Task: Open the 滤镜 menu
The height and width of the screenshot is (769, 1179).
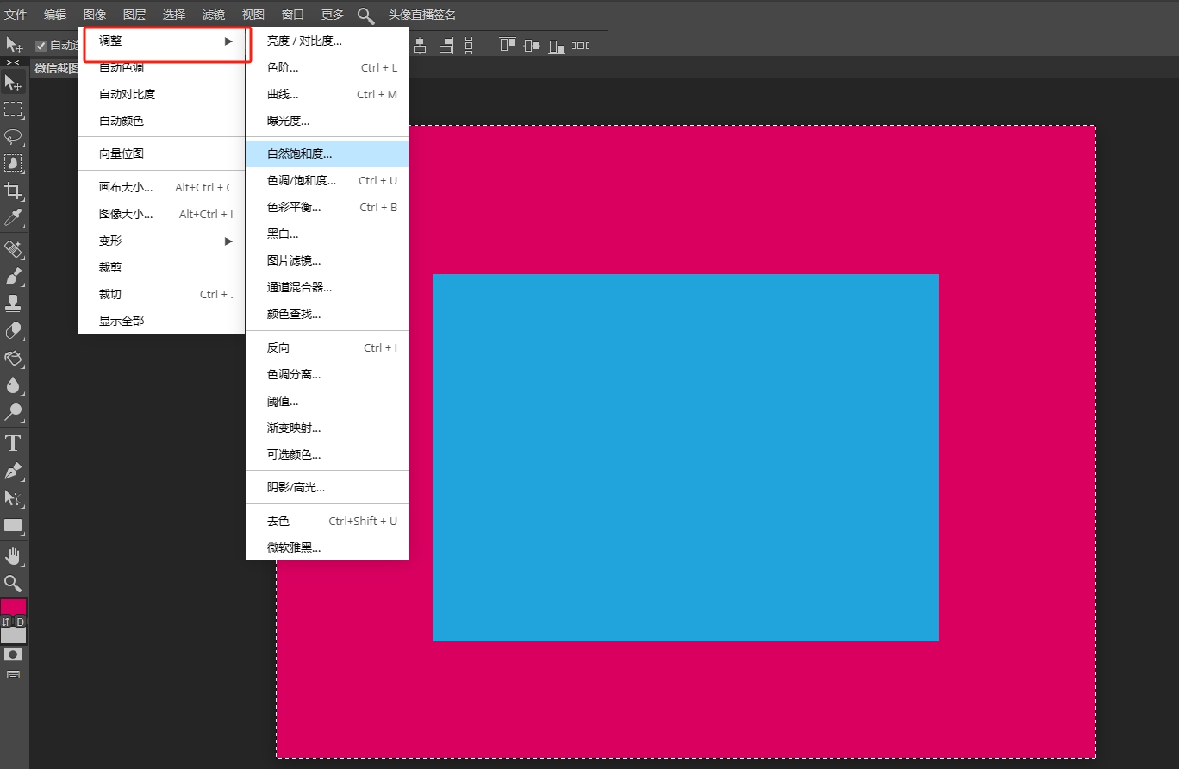Action: pos(213,15)
